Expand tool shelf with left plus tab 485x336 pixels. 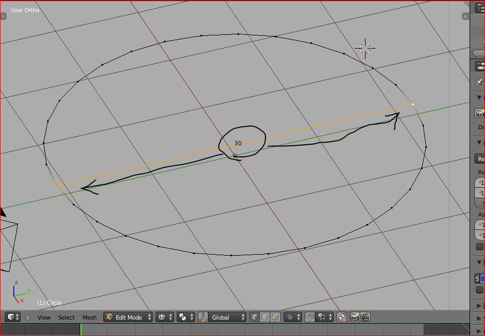pyautogui.click(x=3, y=16)
